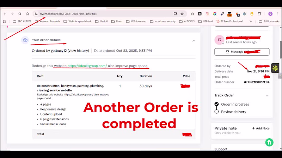Open the view history link
Screen dimensions: 282x158
click(78, 51)
